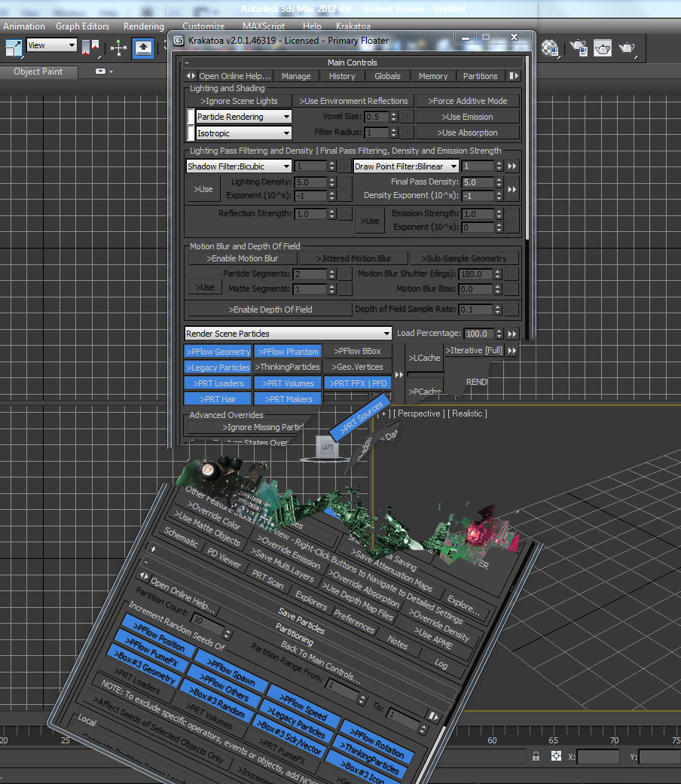The height and width of the screenshot is (784, 681).
Task: Click the double-arrow right of PRT FFX | PFD
Action: pyautogui.click(x=399, y=374)
